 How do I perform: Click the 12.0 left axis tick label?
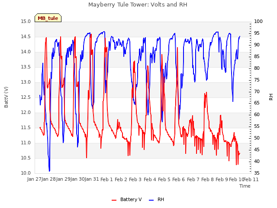coord(26,113)
